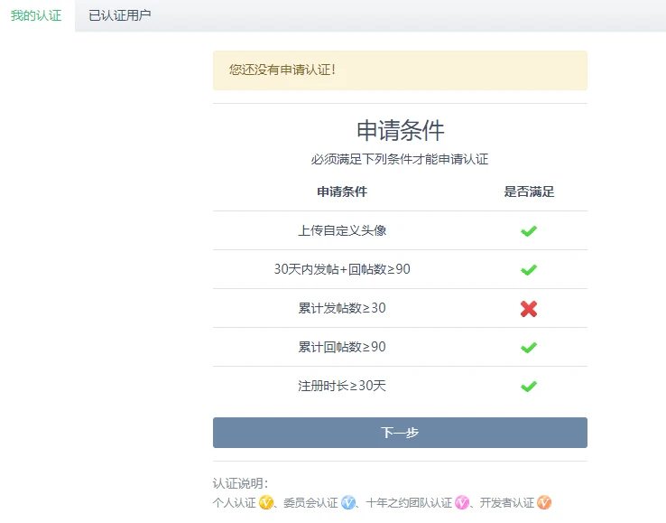This screenshot has width=666, height=523.
Task: Click the green check for 注册时长≥30天
Action: click(x=529, y=387)
